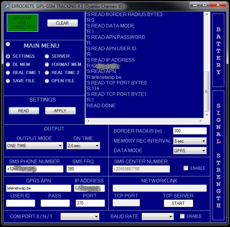Expand MEMORY REC INTERVAL dropdown
Viewport: 230px width, 227px height.
[190, 141]
